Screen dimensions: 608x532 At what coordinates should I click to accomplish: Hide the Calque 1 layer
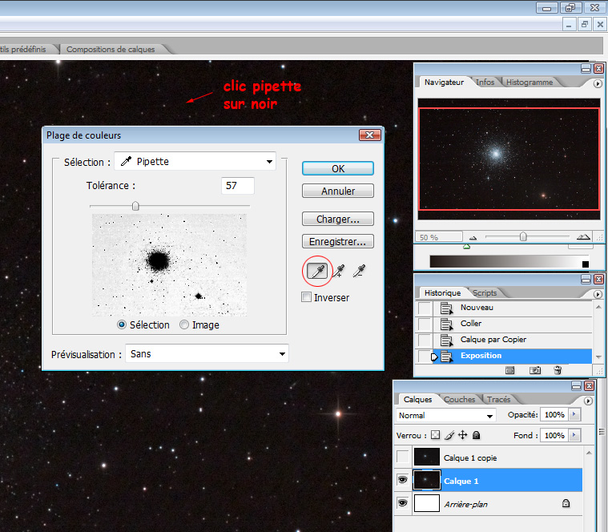403,480
